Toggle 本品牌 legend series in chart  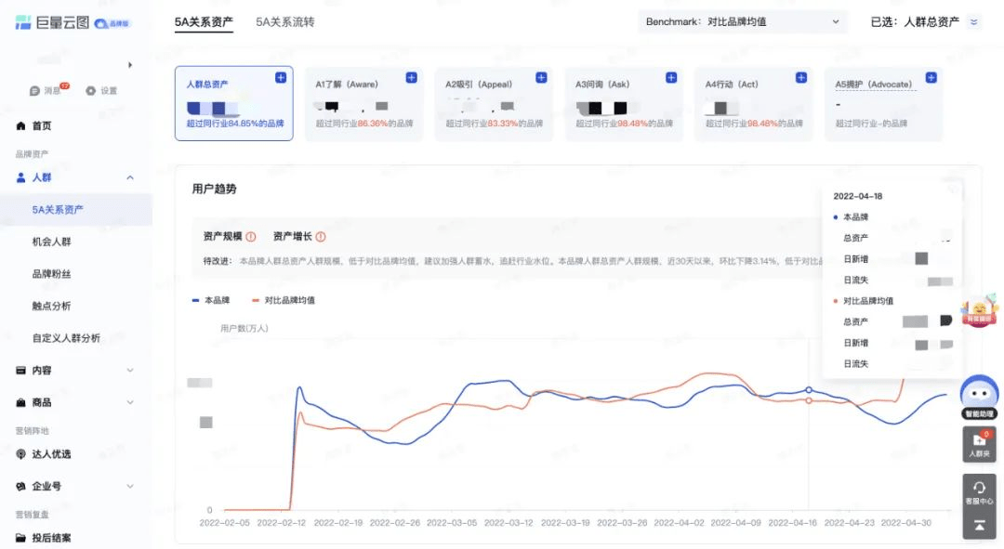click(x=211, y=300)
